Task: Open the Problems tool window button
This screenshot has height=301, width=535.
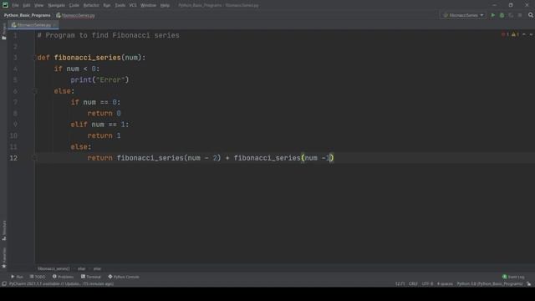Action: point(63,277)
